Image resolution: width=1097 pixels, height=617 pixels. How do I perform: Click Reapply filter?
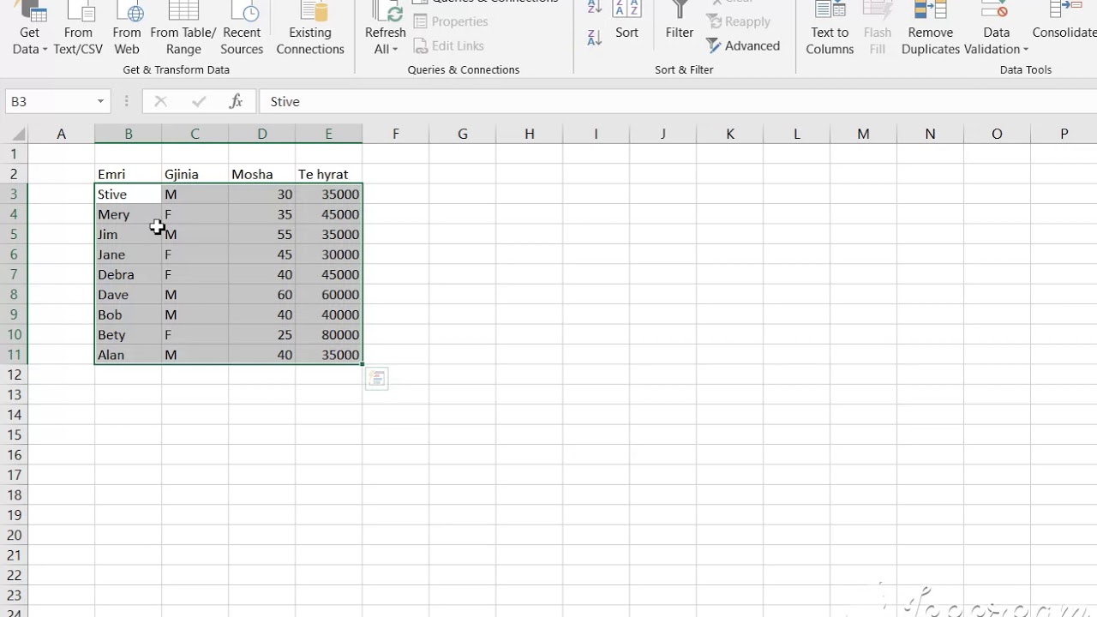click(x=739, y=21)
